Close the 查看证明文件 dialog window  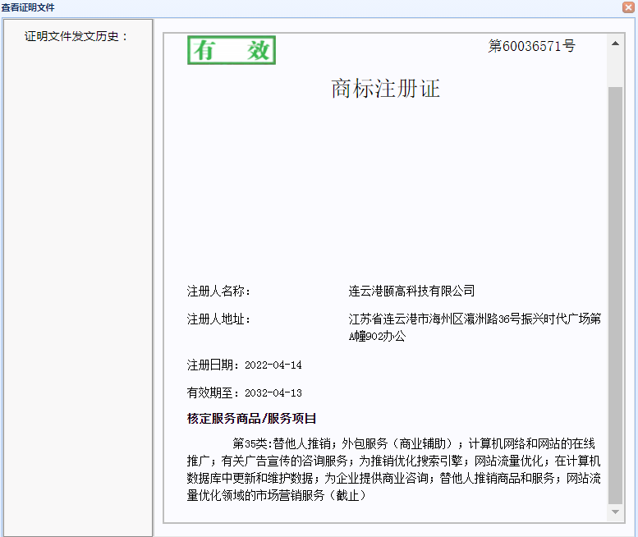pos(628,7)
